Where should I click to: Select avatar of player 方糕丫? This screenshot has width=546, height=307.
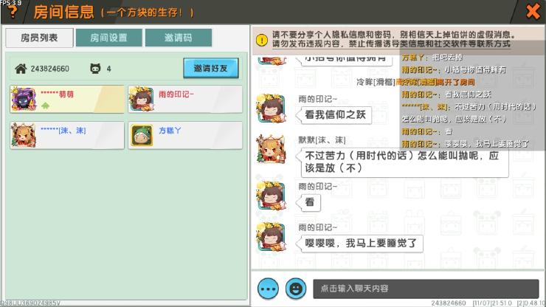(142, 135)
